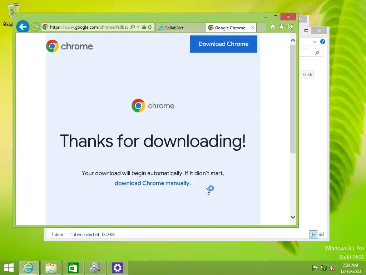Click the vertical scrollbar thumb

pos(293,99)
